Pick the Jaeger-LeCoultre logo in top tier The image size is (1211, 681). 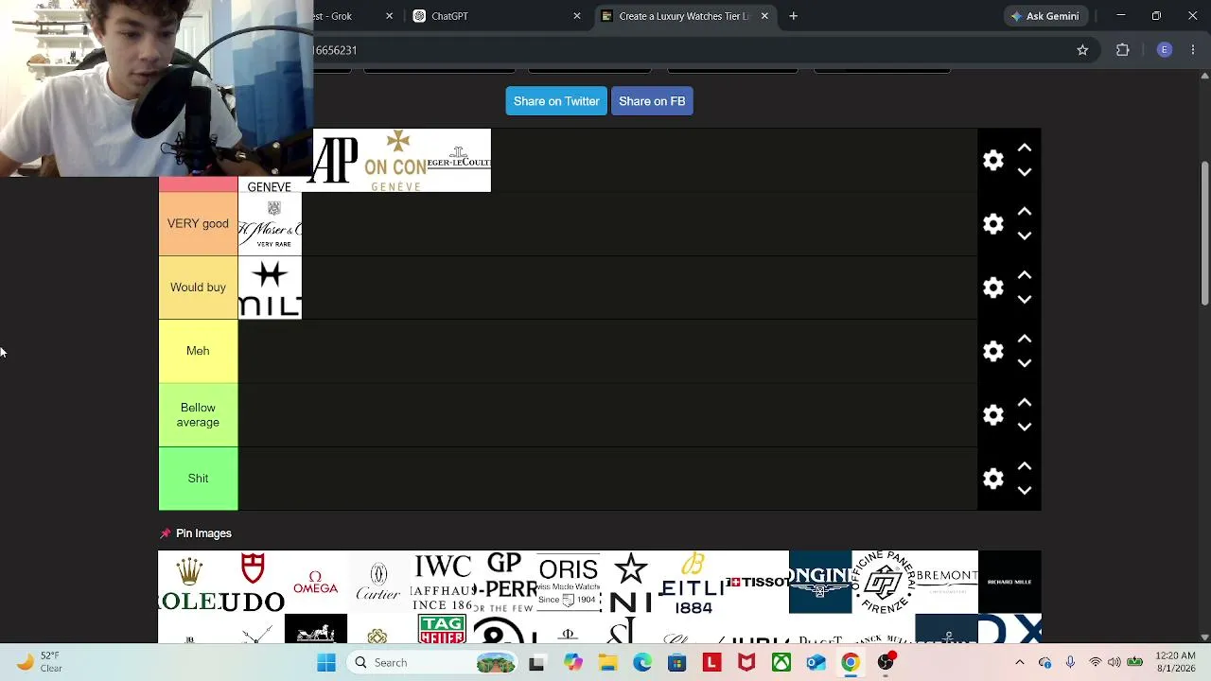[459, 161]
